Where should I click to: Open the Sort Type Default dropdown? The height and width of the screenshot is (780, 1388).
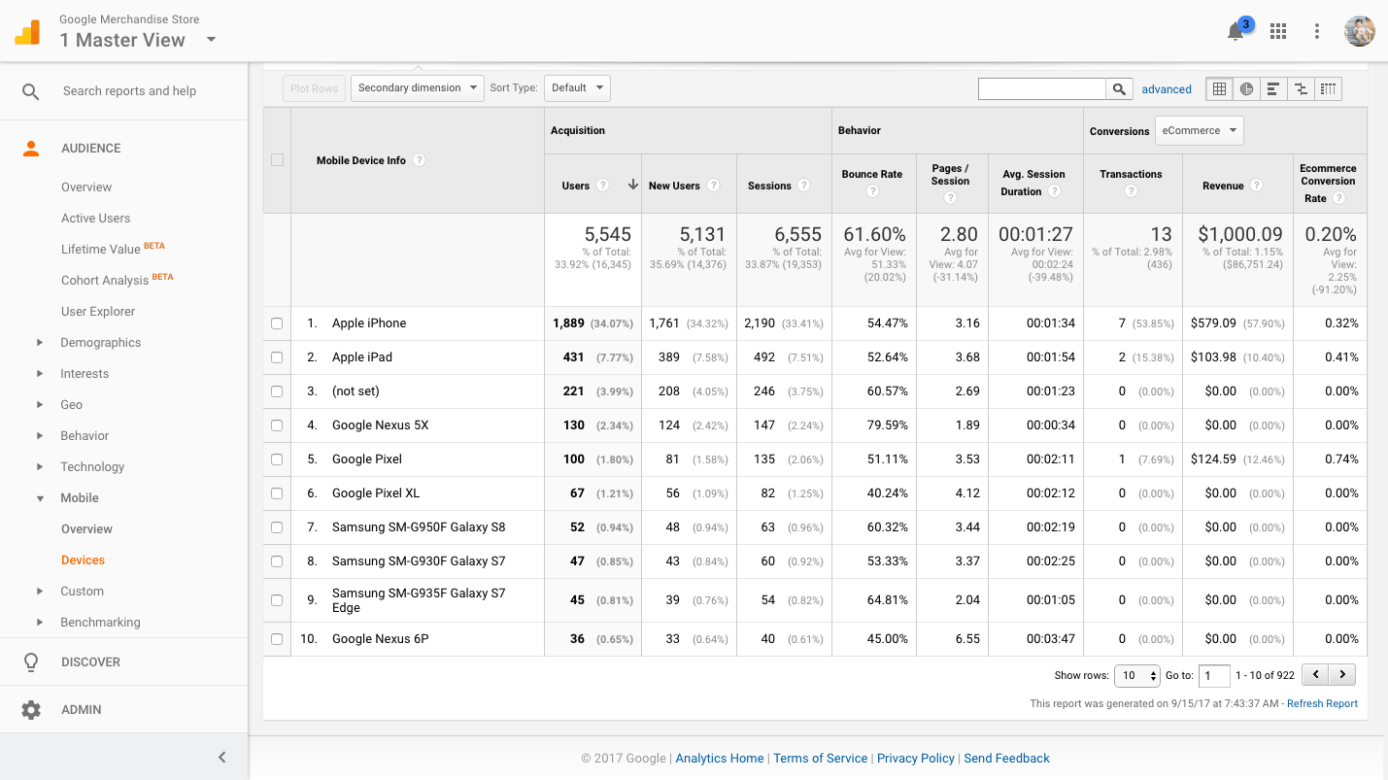click(577, 88)
